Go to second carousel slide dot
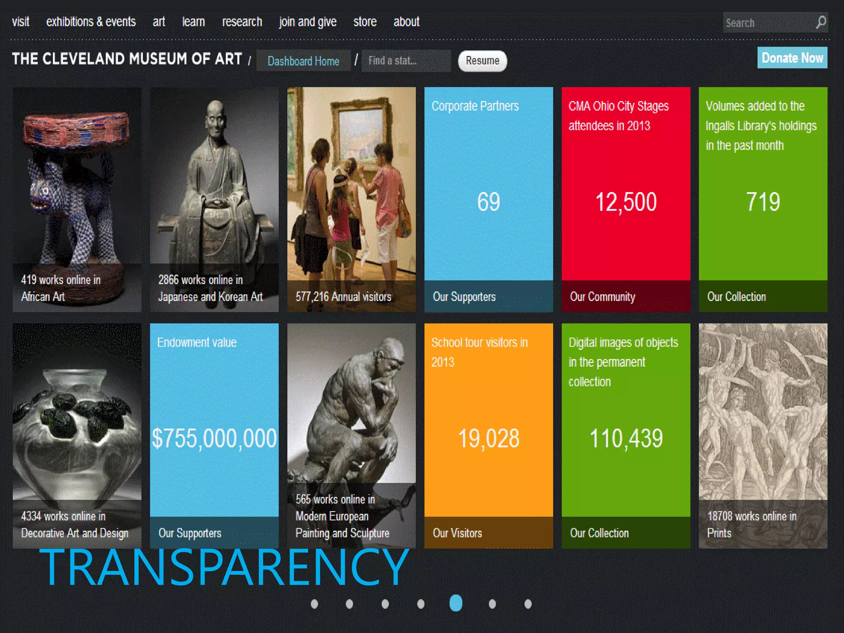The width and height of the screenshot is (844, 633). (x=349, y=604)
